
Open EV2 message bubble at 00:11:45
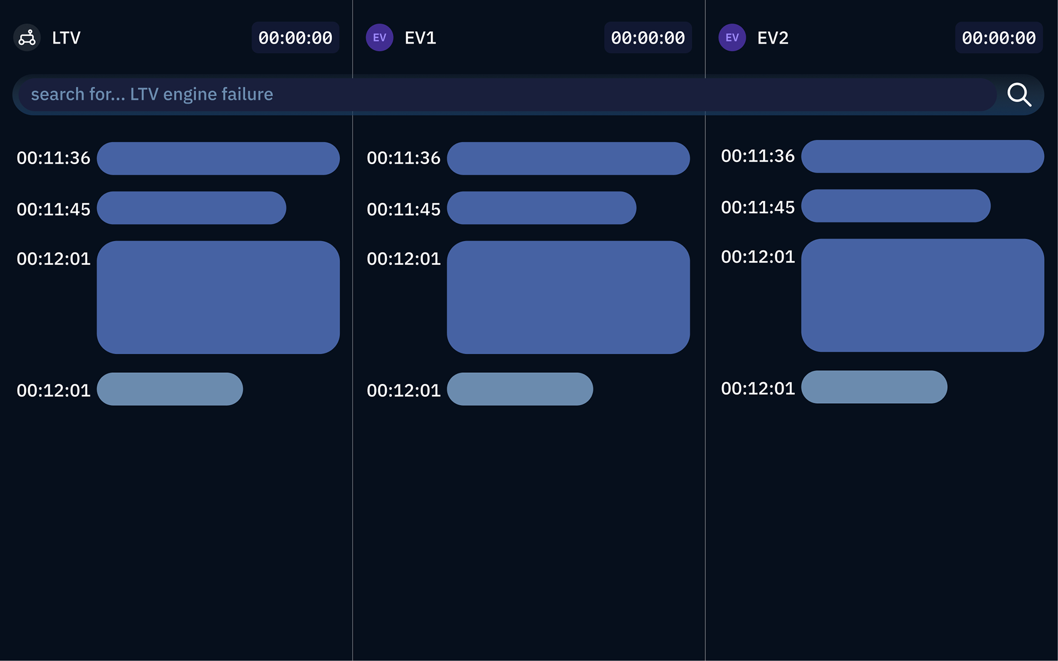[x=896, y=206]
